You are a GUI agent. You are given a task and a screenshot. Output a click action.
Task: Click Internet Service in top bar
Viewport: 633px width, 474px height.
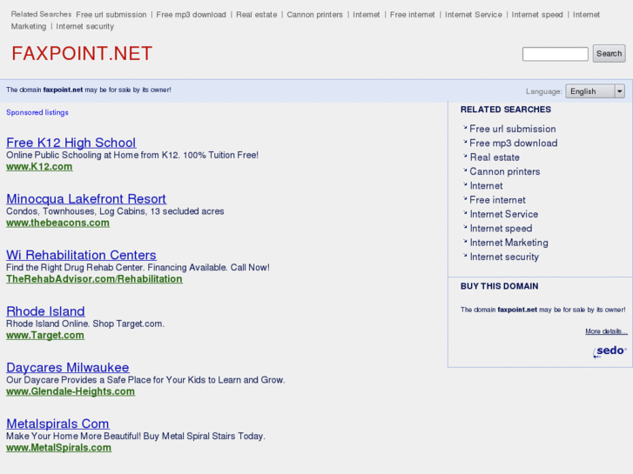click(x=473, y=15)
